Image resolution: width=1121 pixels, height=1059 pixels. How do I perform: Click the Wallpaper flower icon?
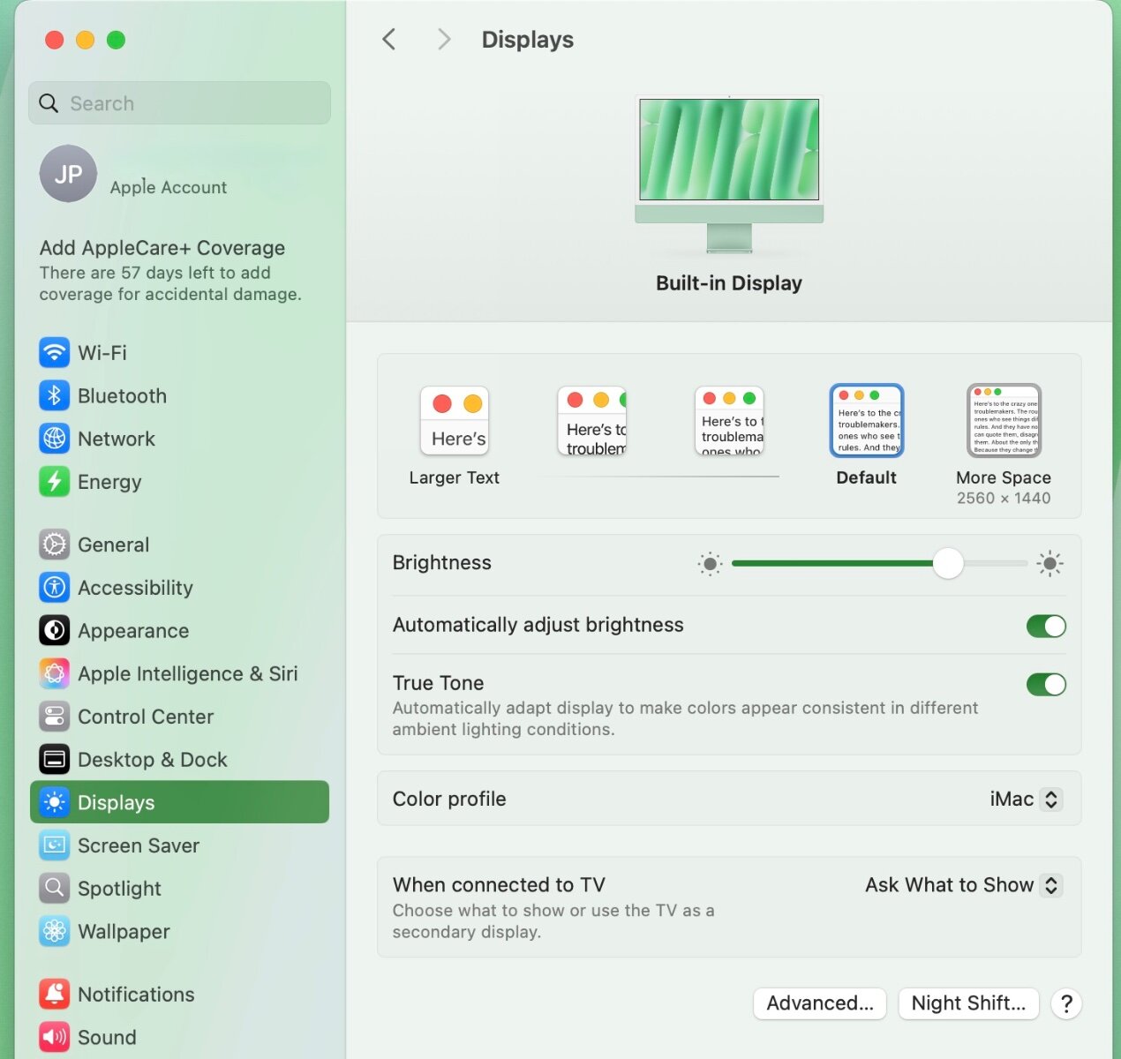pos(55,931)
